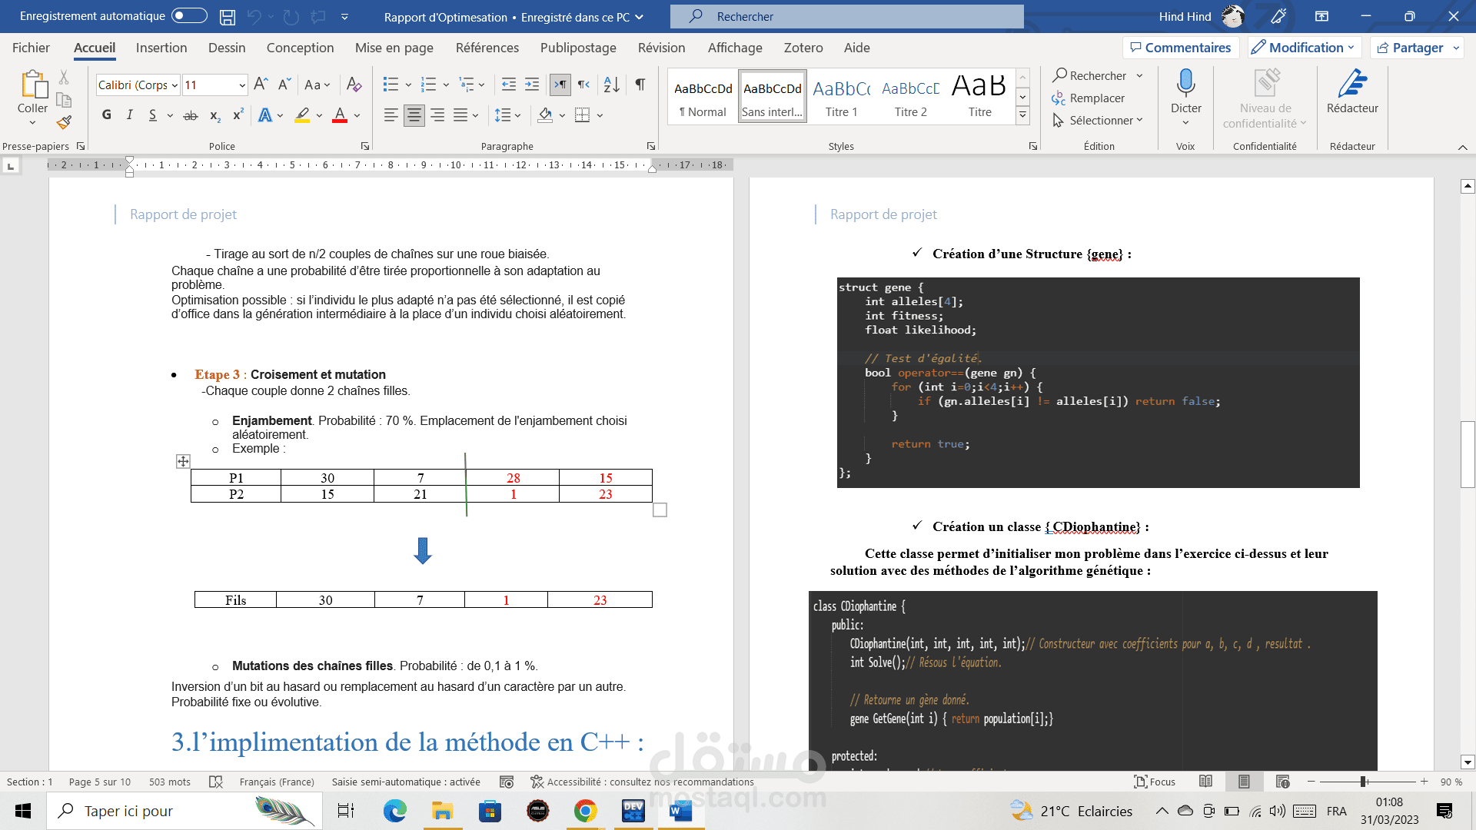Open the Références ribbon tab
1476x830 pixels.
pos(487,48)
